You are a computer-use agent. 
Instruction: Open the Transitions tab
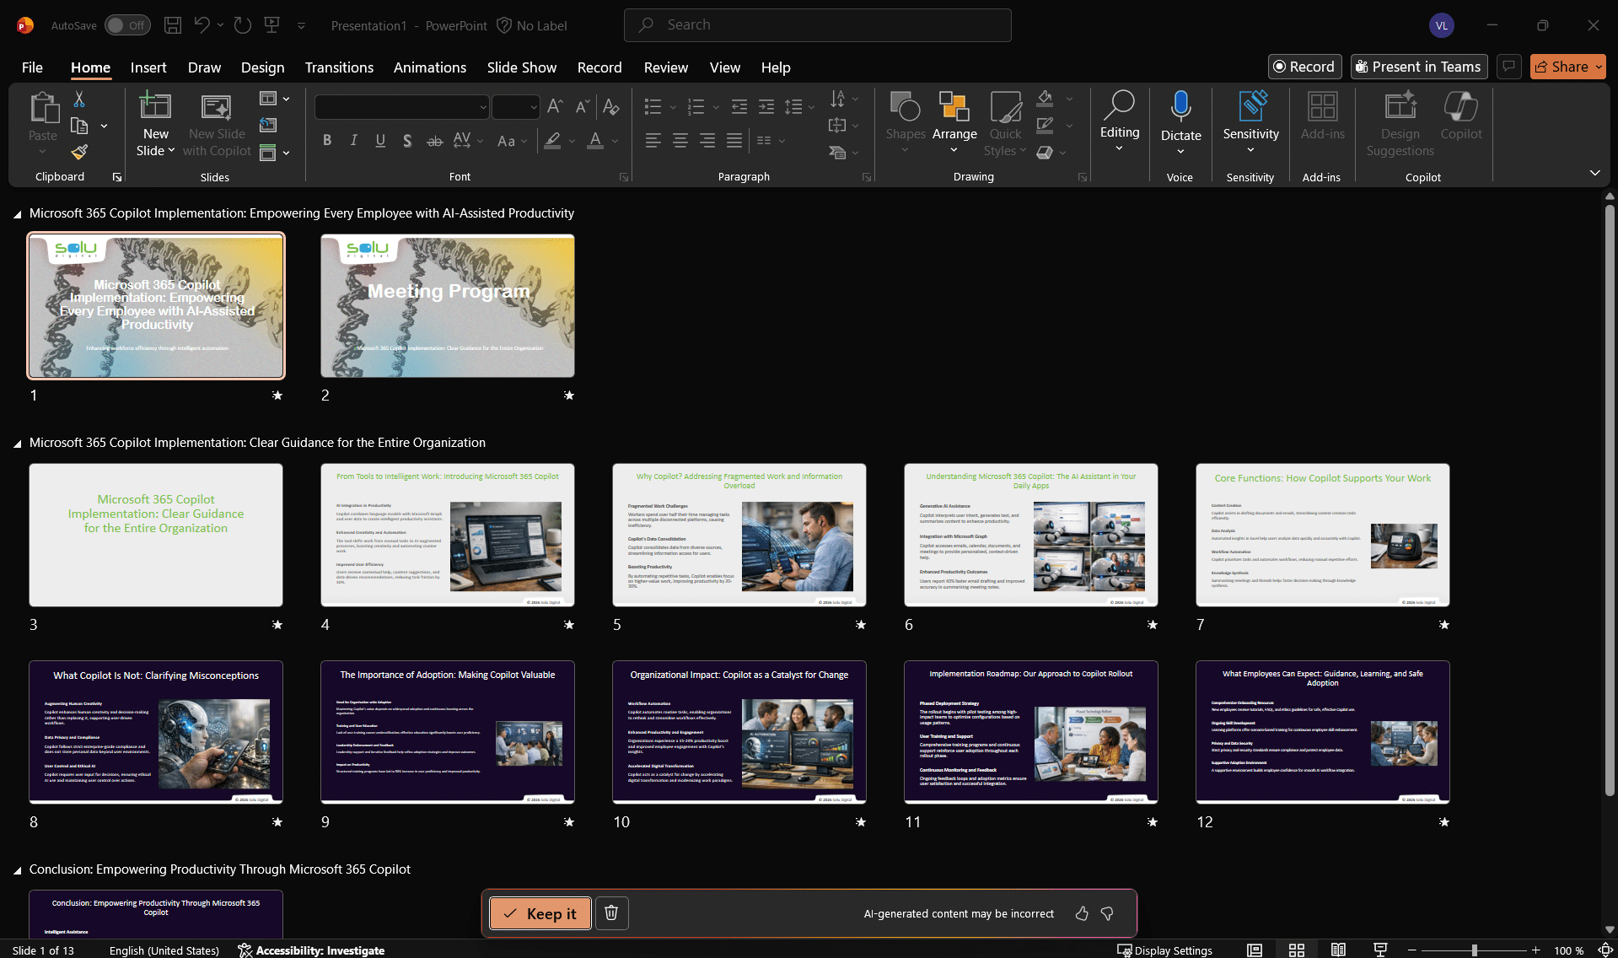pos(339,67)
